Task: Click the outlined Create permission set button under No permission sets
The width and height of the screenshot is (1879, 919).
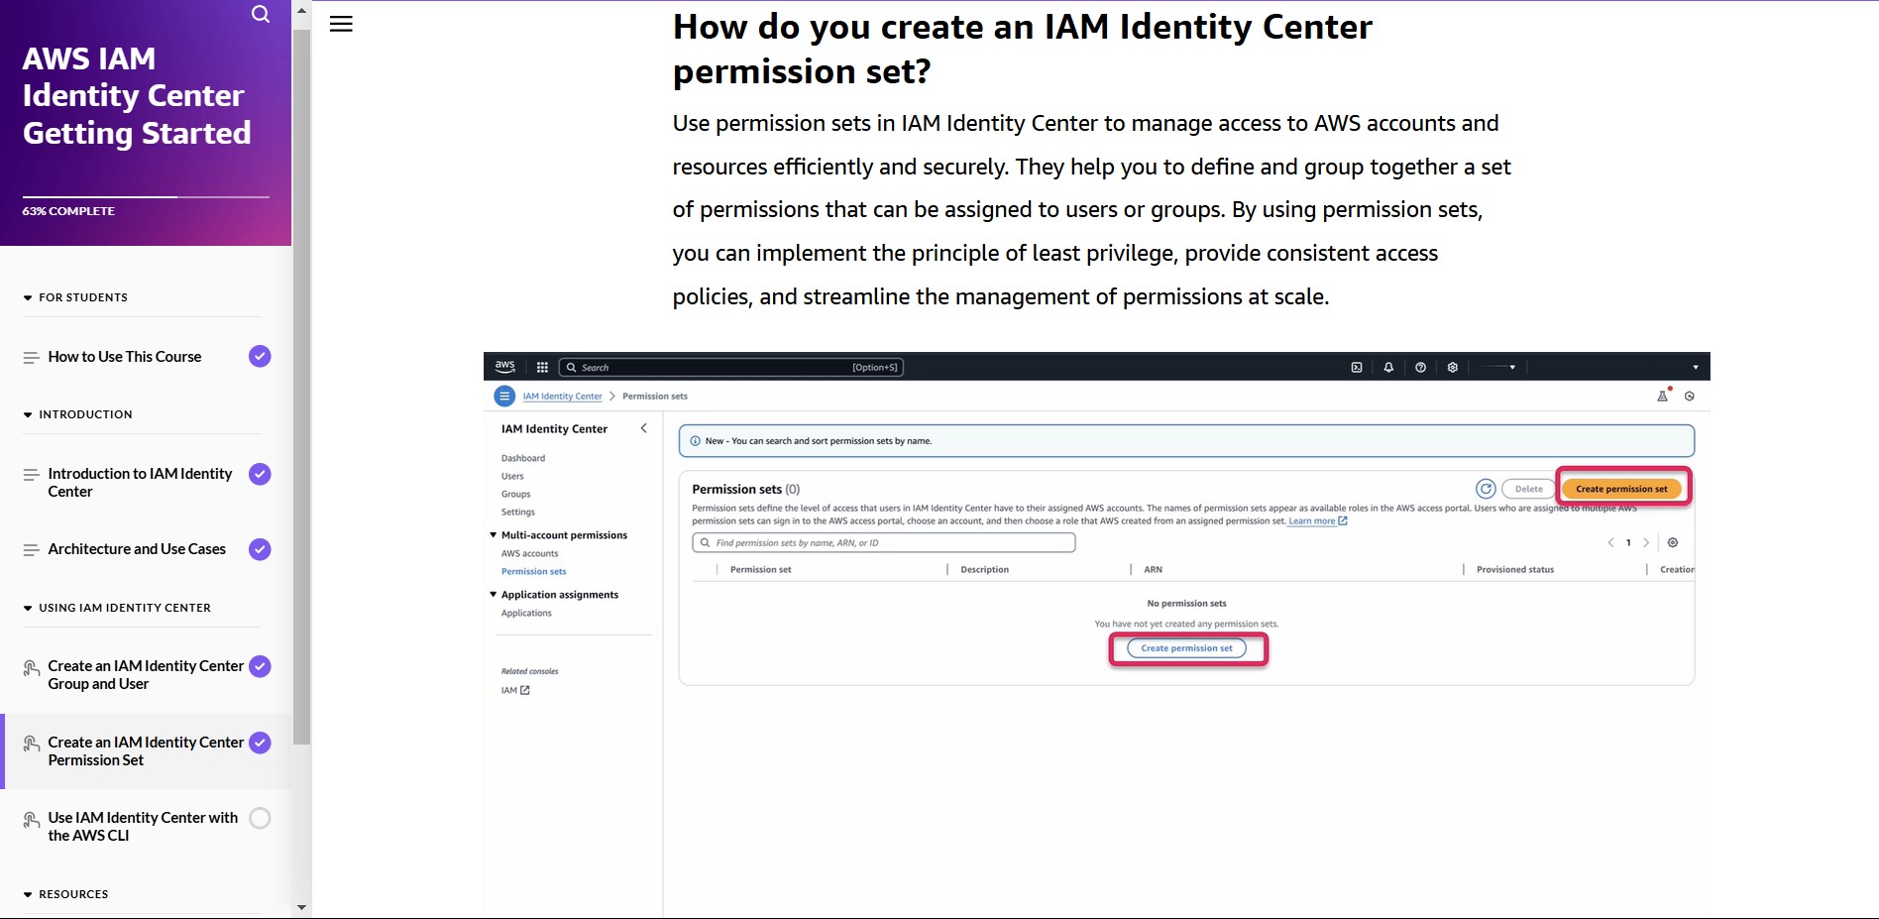Action: coord(1186,648)
